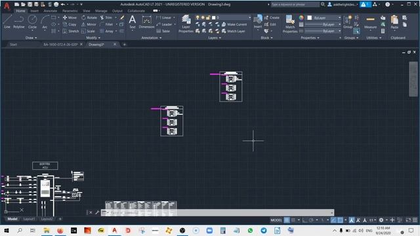Open the Parametric ribbon tab

tap(70, 11)
